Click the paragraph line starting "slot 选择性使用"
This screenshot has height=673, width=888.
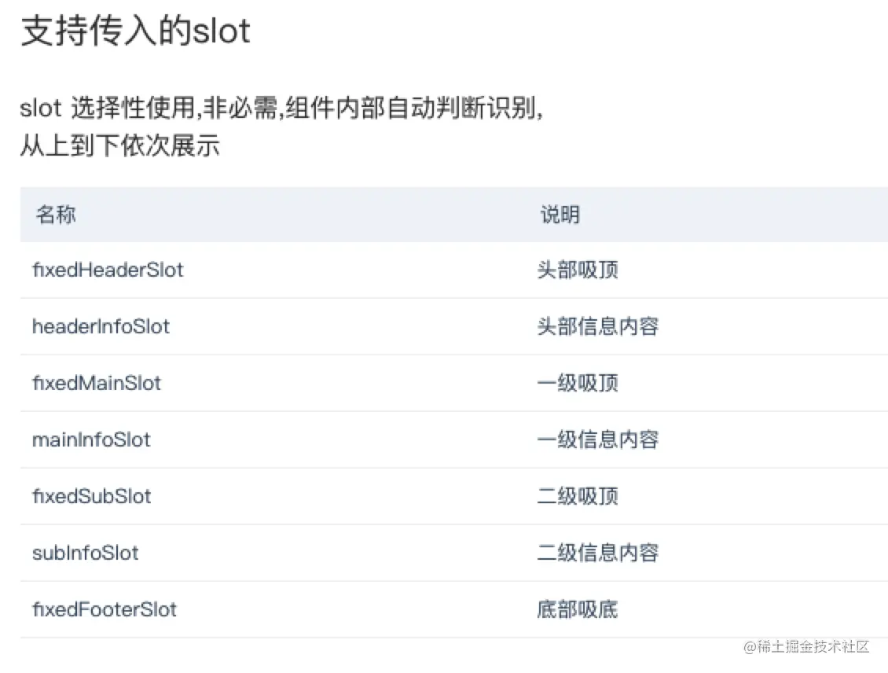tap(281, 108)
